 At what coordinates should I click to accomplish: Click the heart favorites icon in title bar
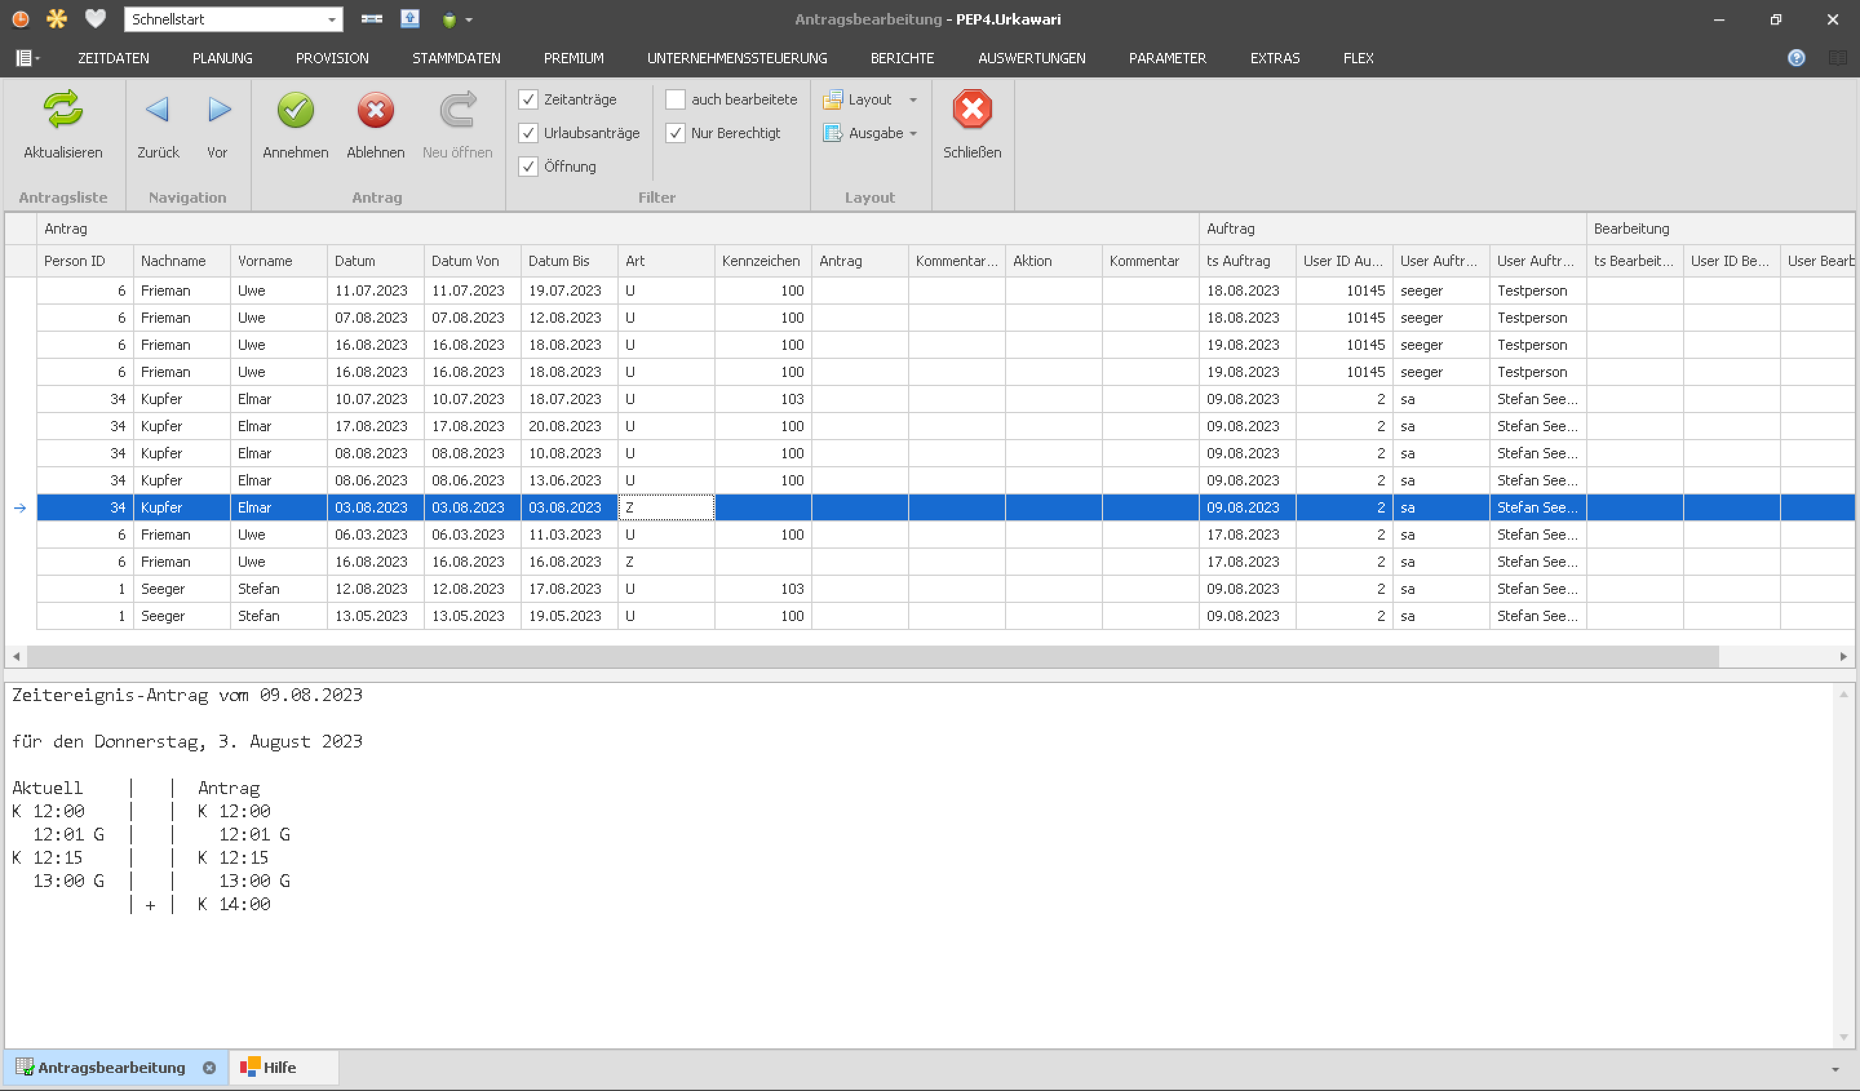pos(95,19)
